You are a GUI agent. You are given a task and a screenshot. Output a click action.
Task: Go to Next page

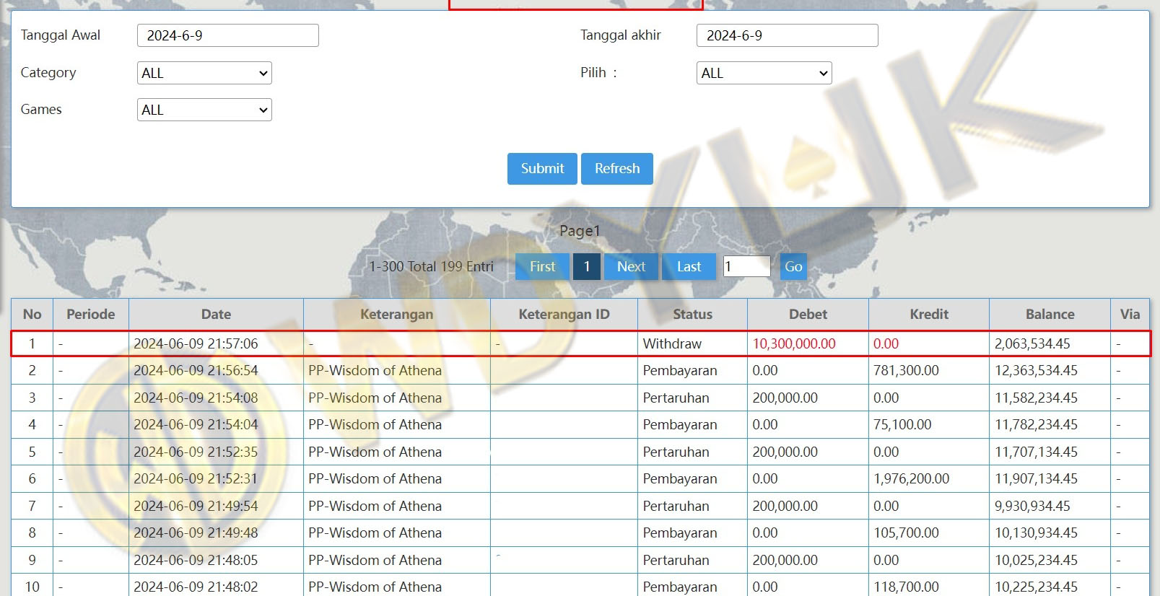(631, 267)
